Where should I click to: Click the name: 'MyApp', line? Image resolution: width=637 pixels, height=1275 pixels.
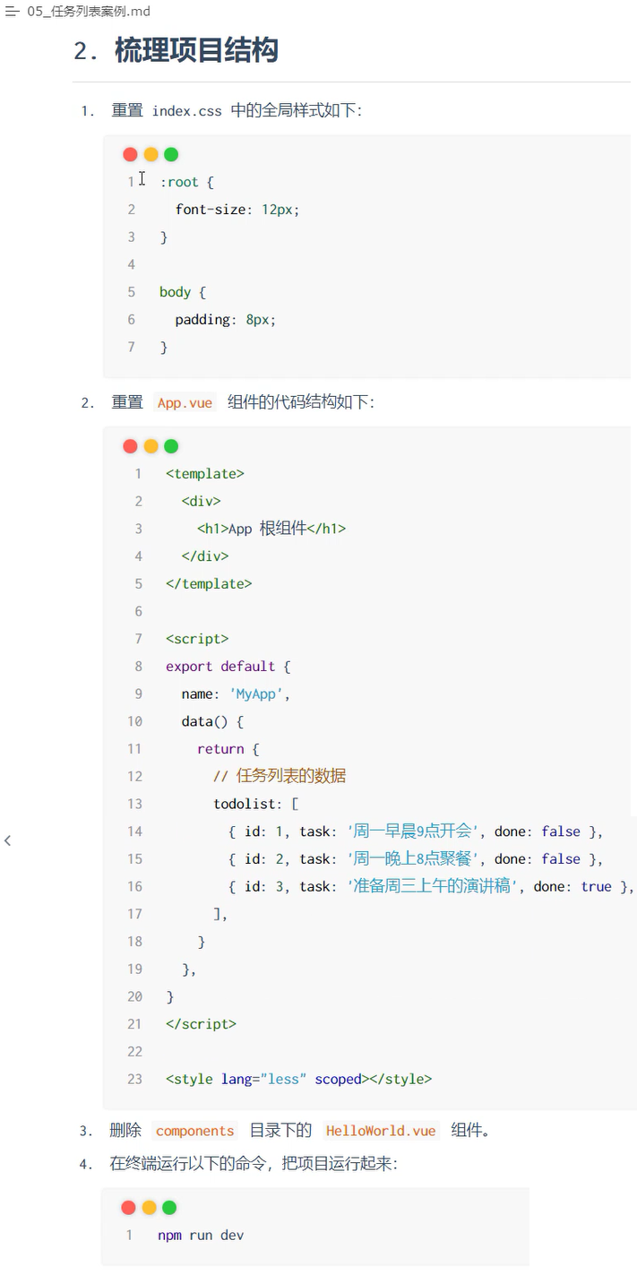[x=237, y=694]
